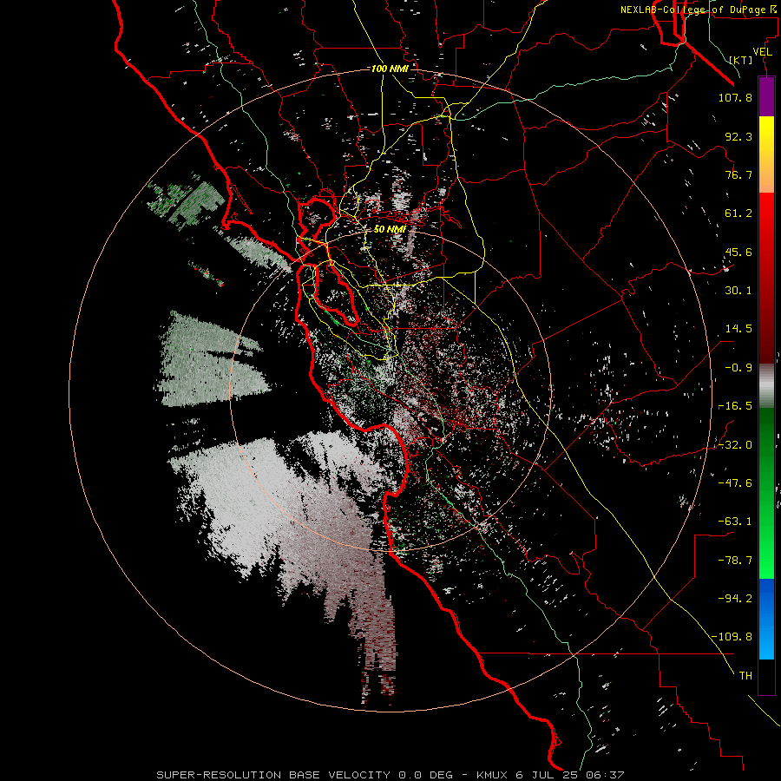781x781 pixels.
Task: Click the -94.2 legend value
Action: pyautogui.click(x=735, y=598)
